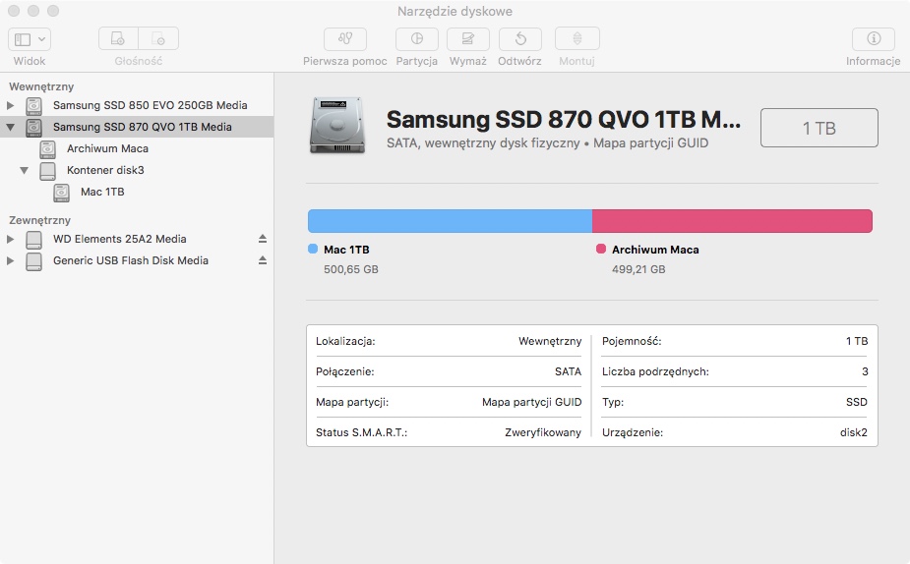
Task: Click the Samsung SSD 850 EVO disk icon
Action: pos(34,106)
